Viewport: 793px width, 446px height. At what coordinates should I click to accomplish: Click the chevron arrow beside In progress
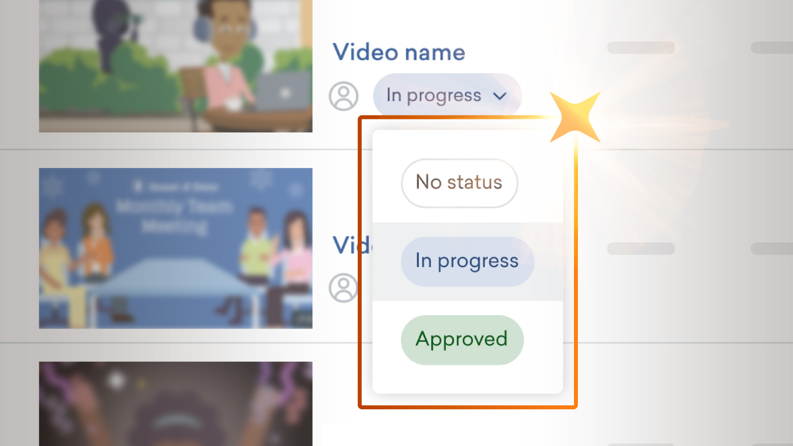click(500, 96)
